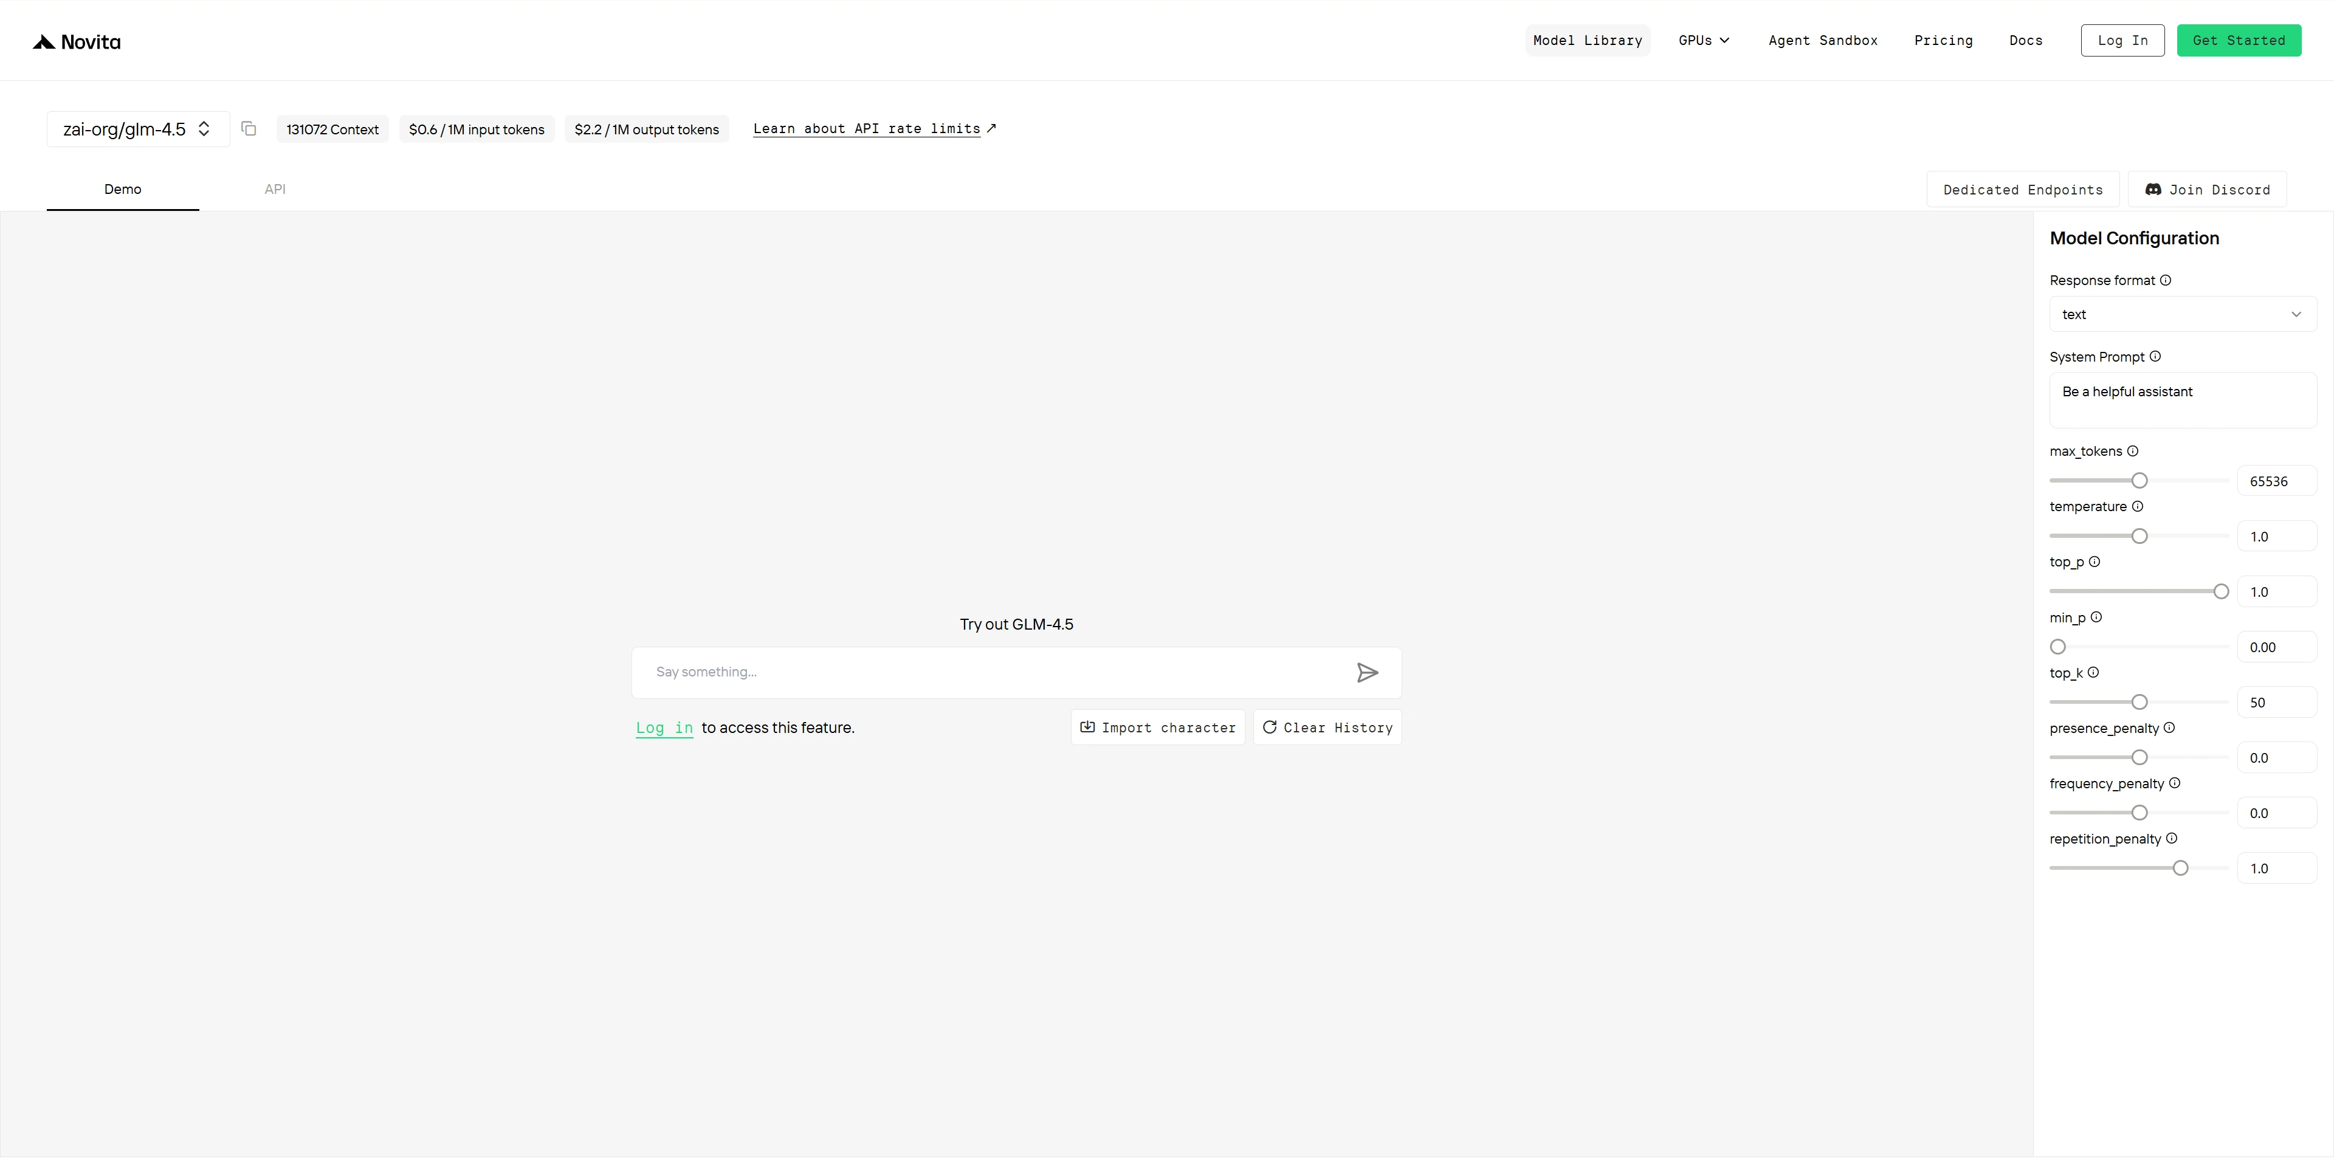
Task: Open Model Library page
Action: point(1588,41)
